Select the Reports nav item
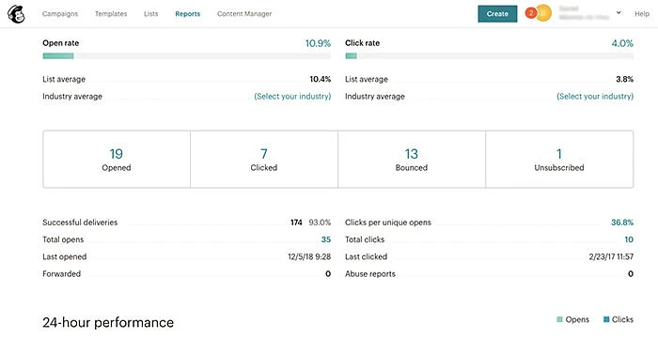This screenshot has width=658, height=338. point(188,14)
